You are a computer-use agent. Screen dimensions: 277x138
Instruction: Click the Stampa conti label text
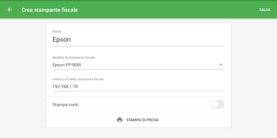65,105
